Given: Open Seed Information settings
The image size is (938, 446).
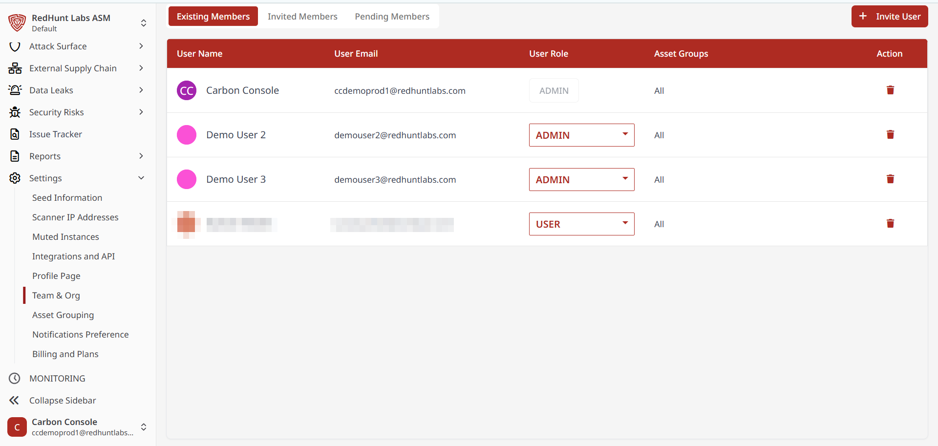Looking at the screenshot, I should 67,198.
